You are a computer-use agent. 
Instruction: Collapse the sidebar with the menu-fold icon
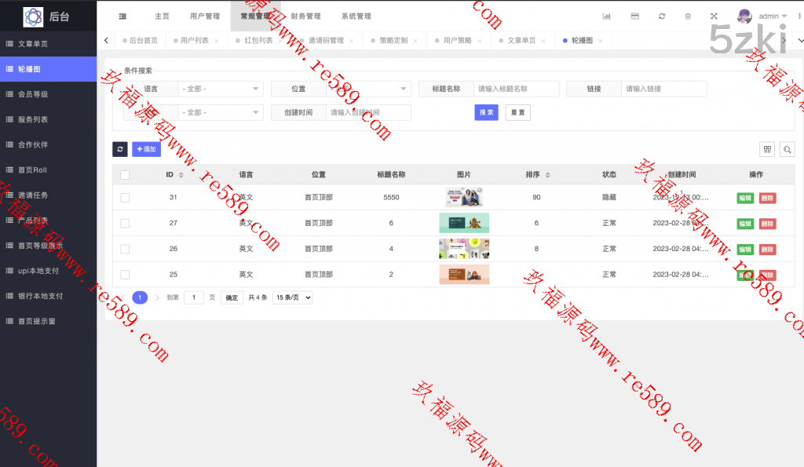point(122,16)
